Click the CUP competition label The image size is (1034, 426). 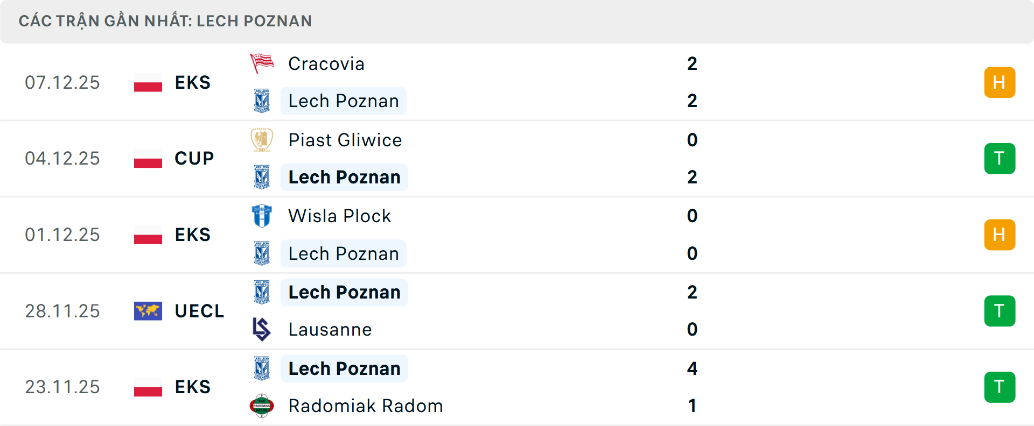(x=193, y=158)
